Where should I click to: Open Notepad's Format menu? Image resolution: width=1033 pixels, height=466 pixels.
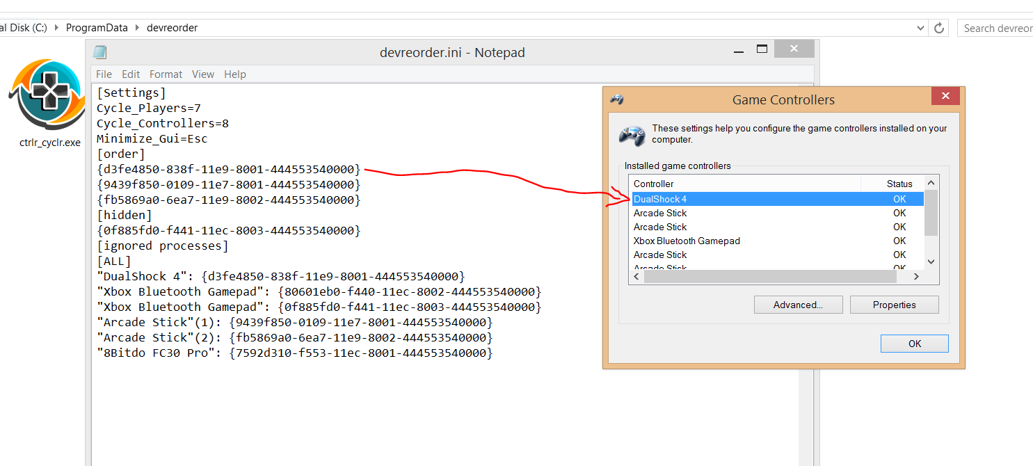coord(166,74)
